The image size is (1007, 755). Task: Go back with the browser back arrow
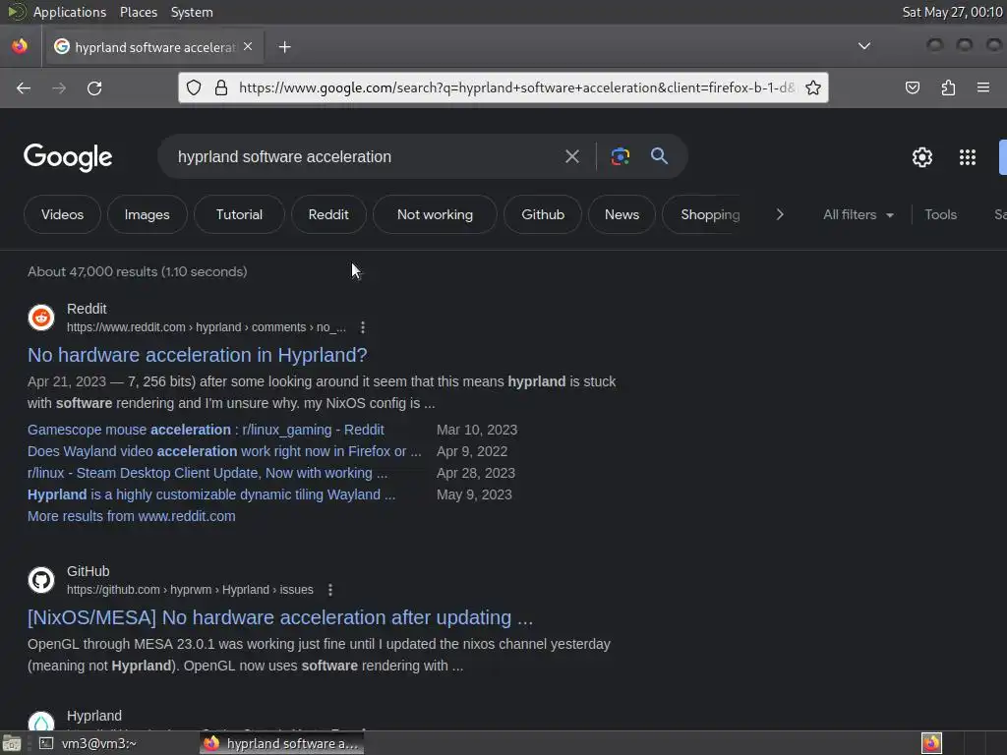click(24, 87)
